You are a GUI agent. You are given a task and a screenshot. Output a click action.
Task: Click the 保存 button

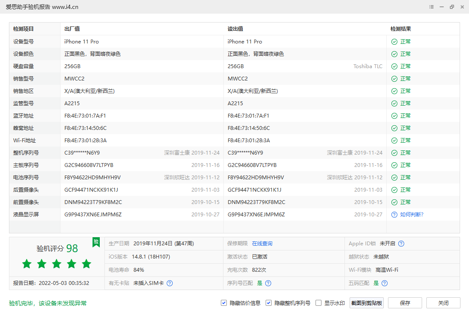click(x=405, y=303)
